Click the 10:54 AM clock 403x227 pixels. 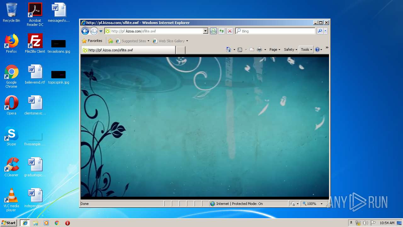pyautogui.click(x=387, y=223)
